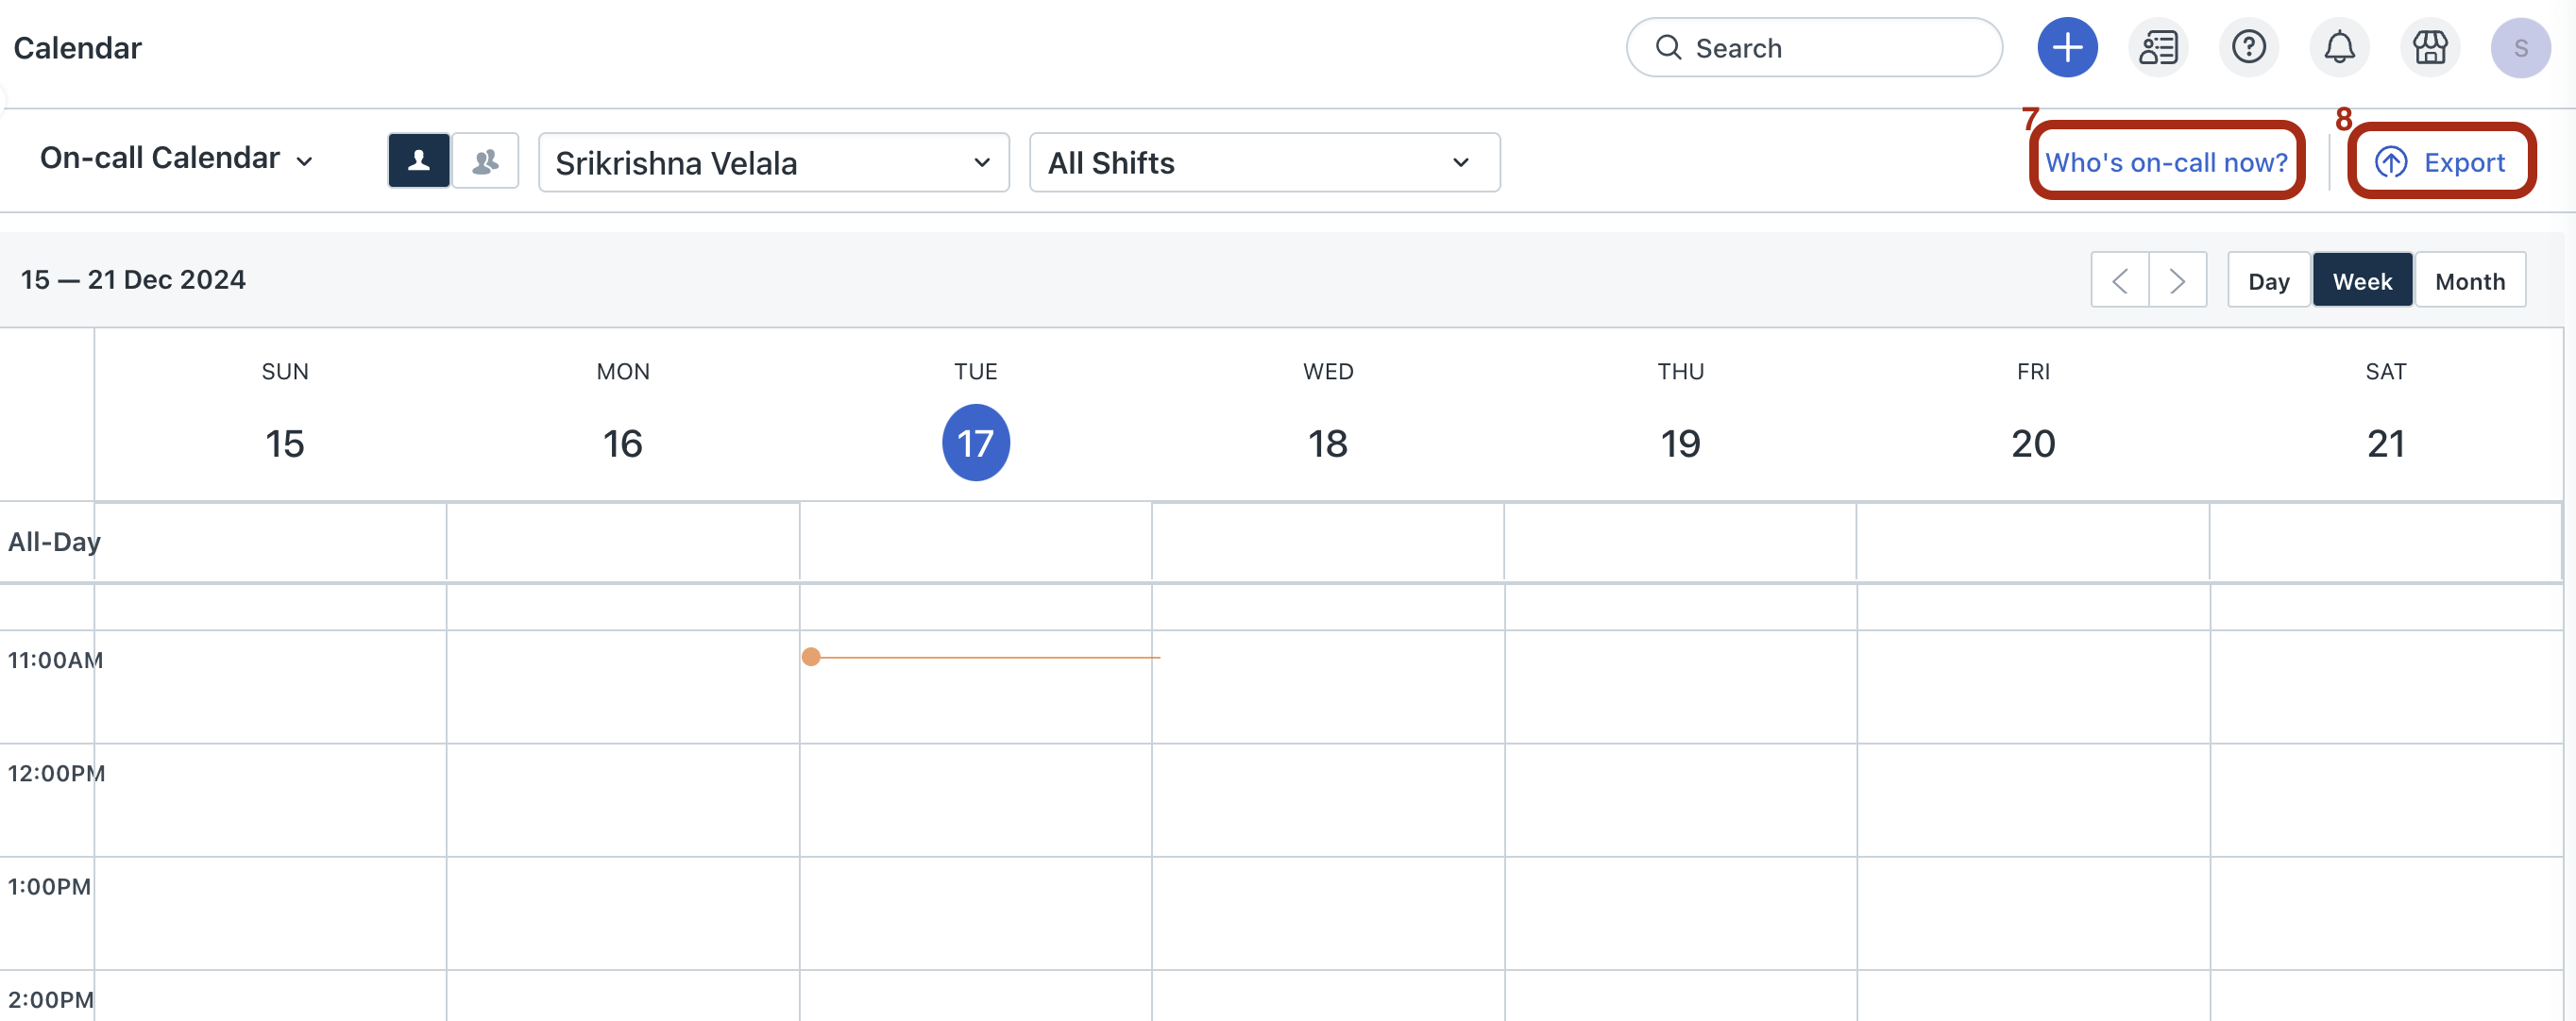The width and height of the screenshot is (2576, 1021).
Task: Open the user profile avatar
Action: click(2520, 47)
